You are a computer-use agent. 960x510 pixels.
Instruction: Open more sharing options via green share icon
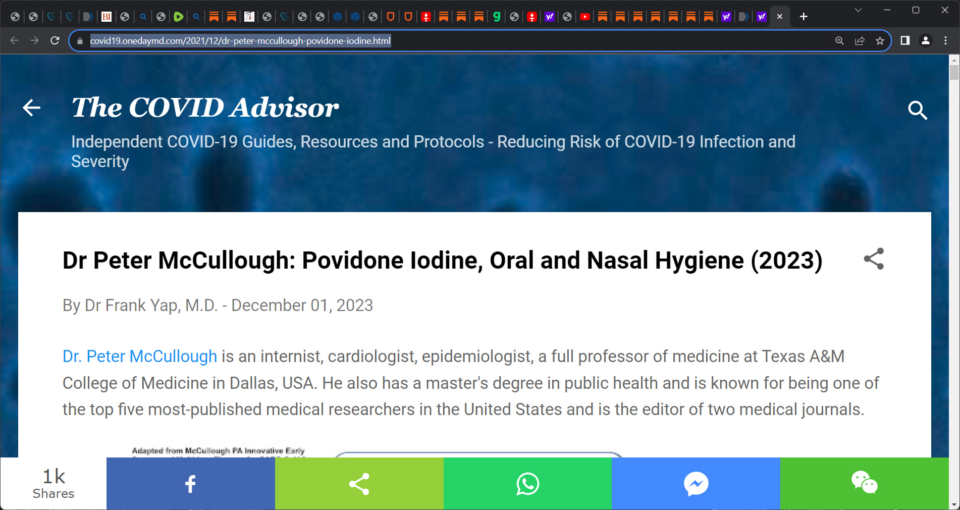point(359,484)
